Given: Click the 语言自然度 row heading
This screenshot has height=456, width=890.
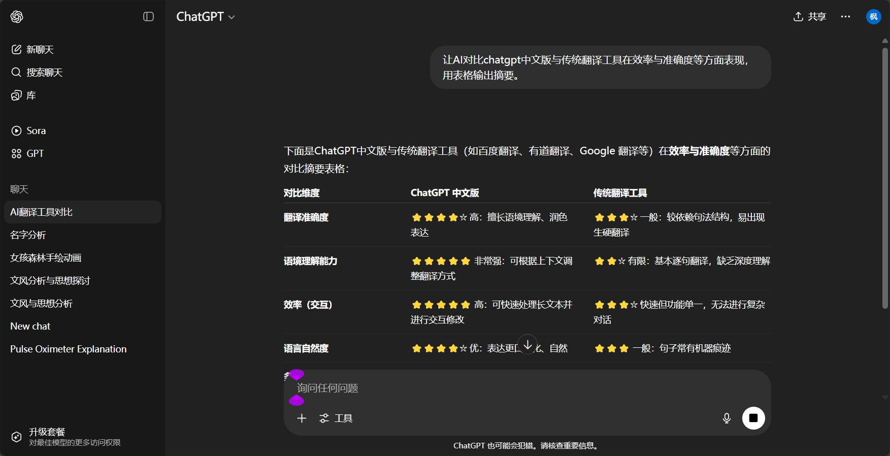Looking at the screenshot, I should 306,348.
